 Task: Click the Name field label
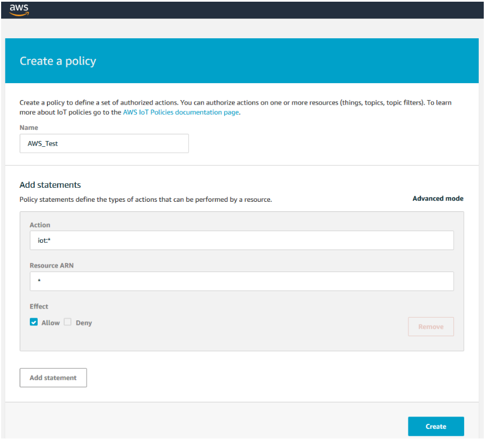(29, 128)
